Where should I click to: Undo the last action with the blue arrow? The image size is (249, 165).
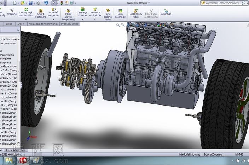point(46,3)
